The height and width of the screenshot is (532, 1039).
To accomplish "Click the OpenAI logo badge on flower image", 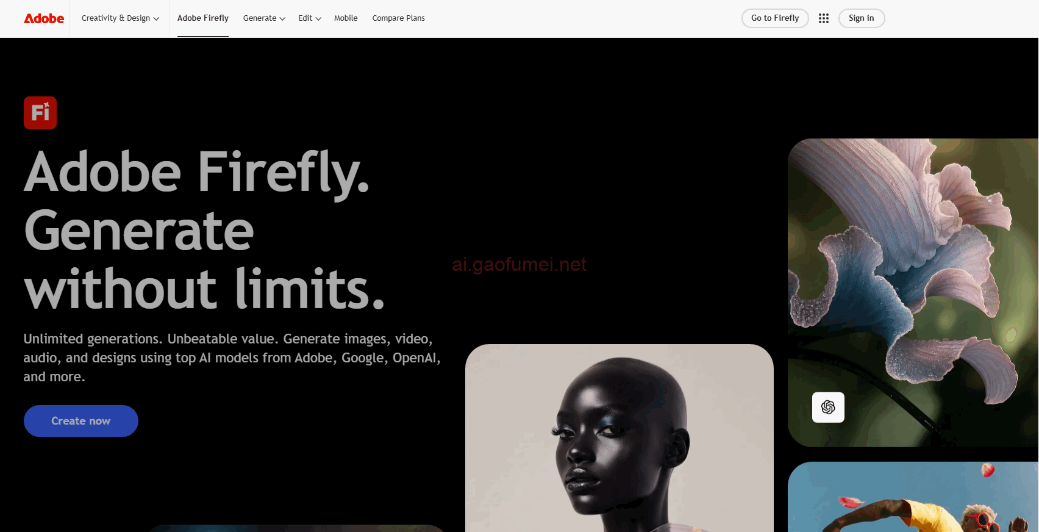I will coord(828,407).
